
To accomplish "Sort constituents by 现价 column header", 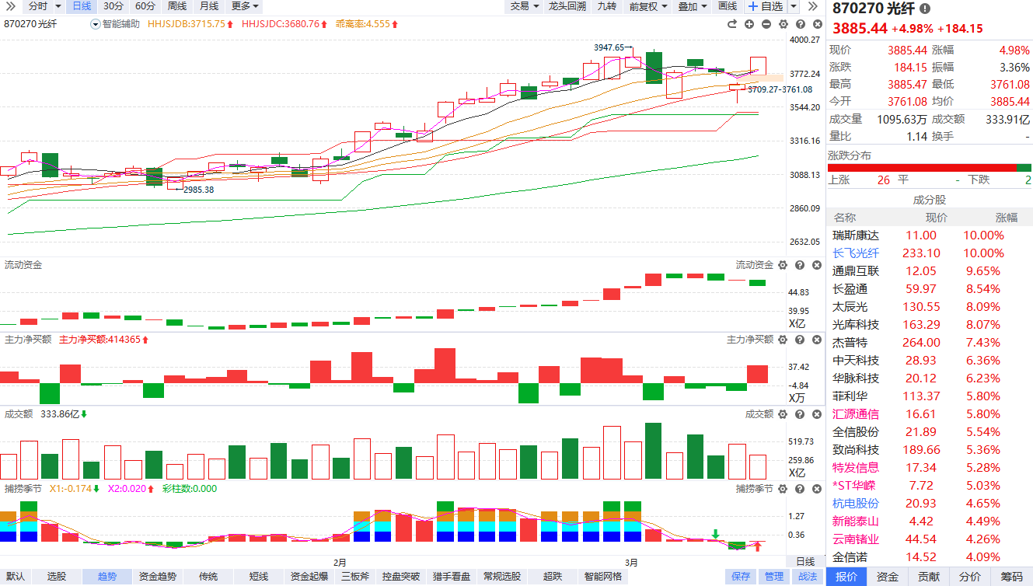I will click(x=937, y=218).
